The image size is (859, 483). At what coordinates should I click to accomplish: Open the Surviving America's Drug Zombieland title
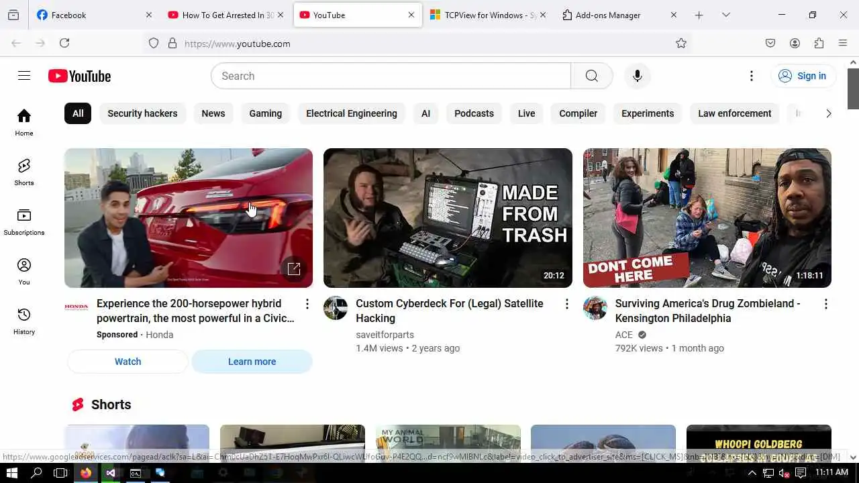707,311
